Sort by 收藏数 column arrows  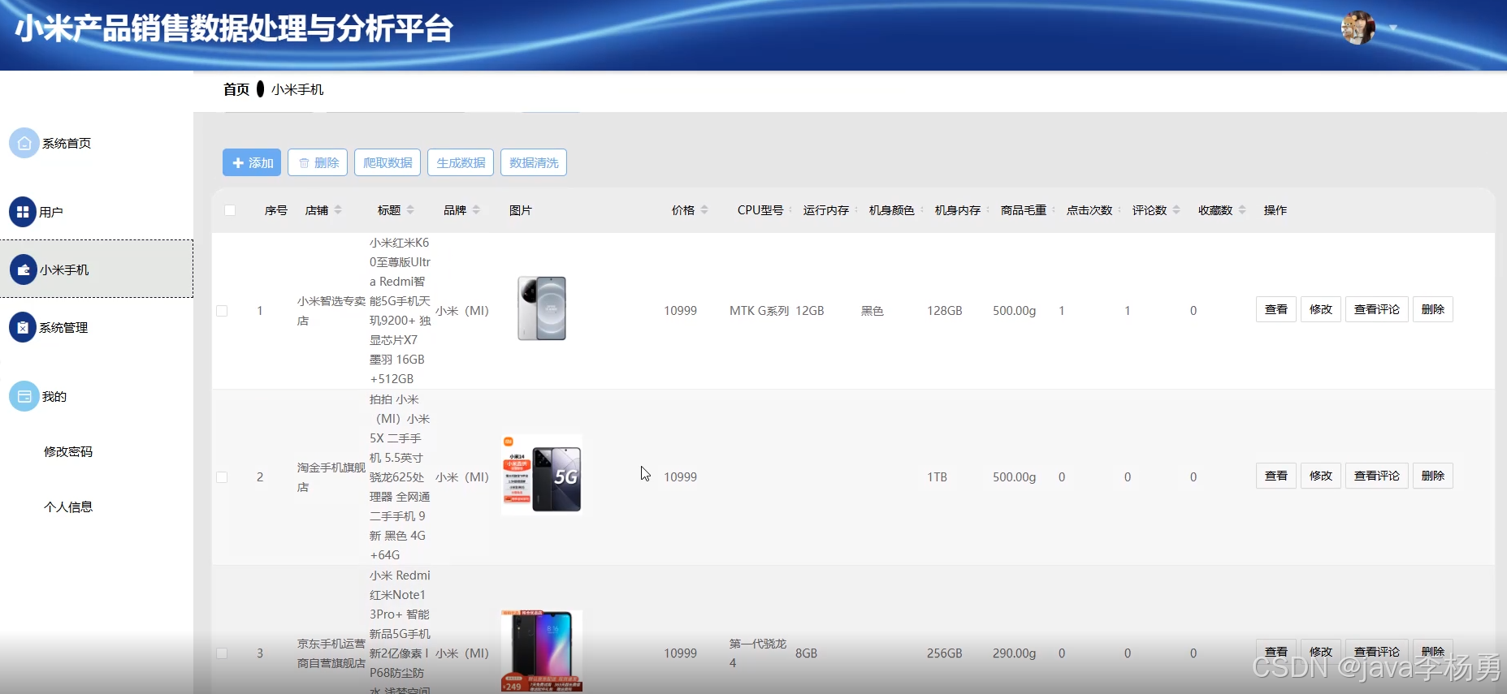coord(1242,210)
